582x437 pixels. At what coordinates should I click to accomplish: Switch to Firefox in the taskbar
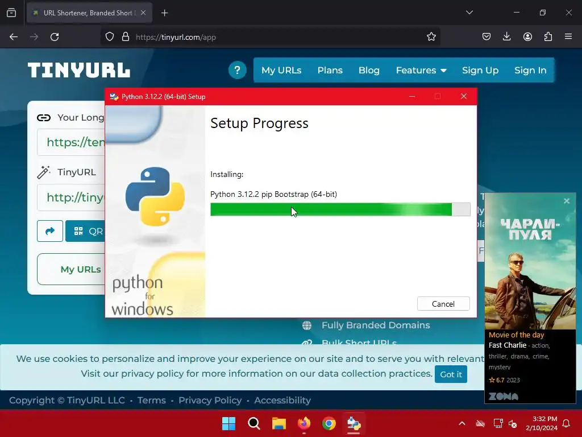tap(304, 423)
